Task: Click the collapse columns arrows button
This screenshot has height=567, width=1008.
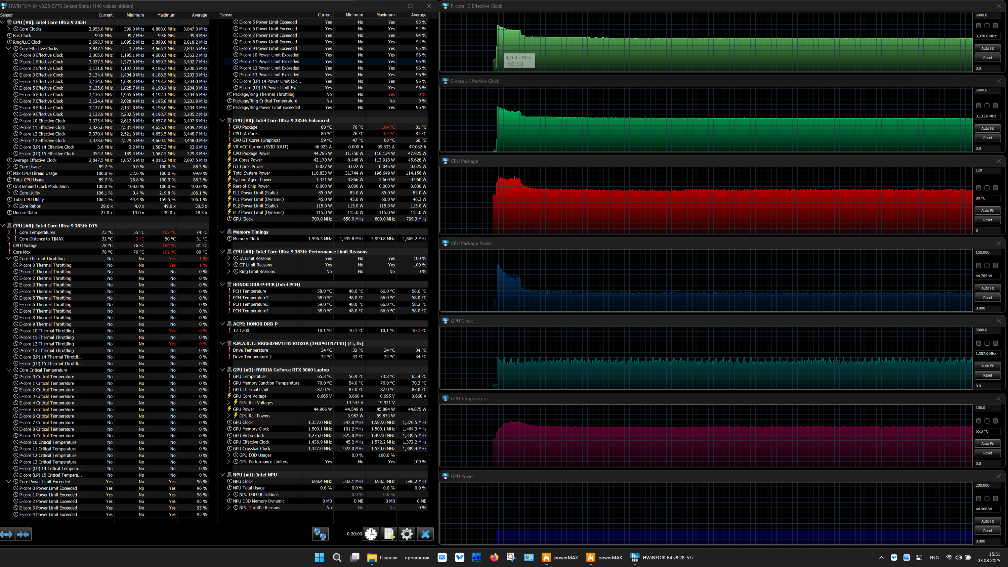Action: (23, 534)
